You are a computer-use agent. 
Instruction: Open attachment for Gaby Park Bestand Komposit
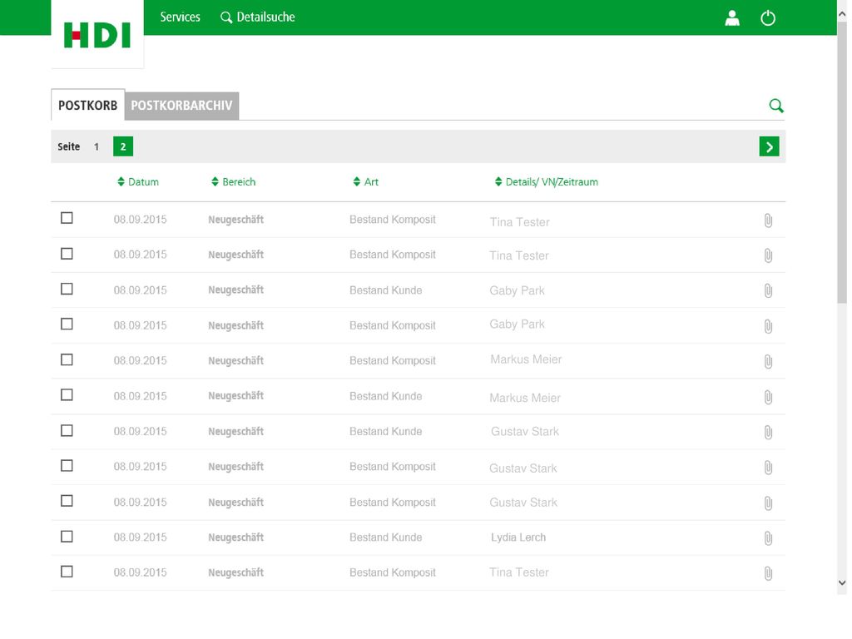(x=768, y=326)
